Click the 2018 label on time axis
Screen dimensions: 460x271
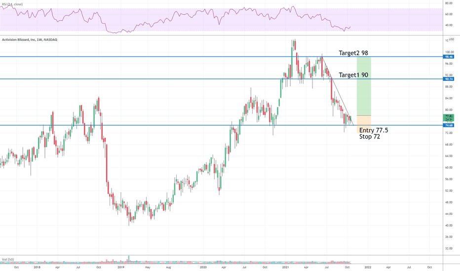pos(37,267)
